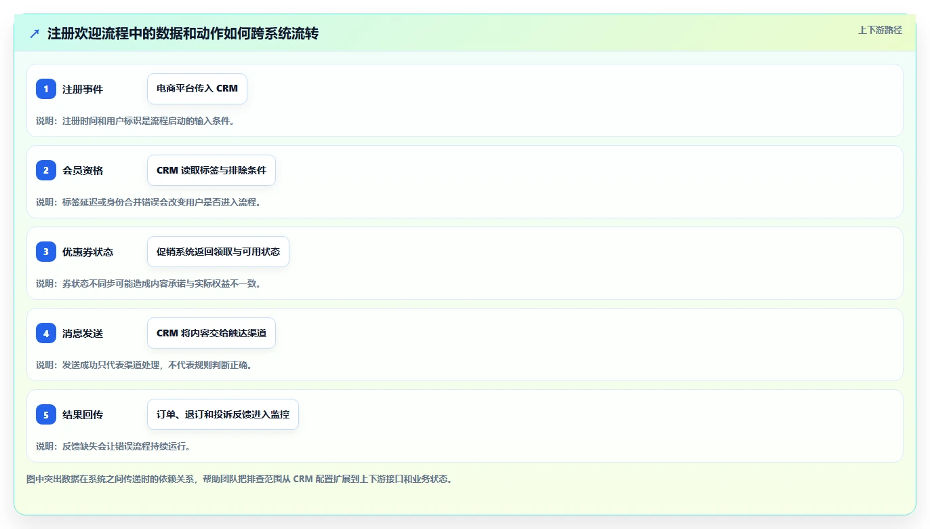
Task: Click the 上下游路径 label in header
Action: (880, 30)
